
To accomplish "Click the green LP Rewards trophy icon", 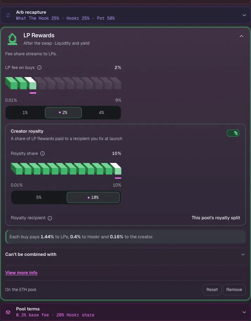I will tap(12, 39).
